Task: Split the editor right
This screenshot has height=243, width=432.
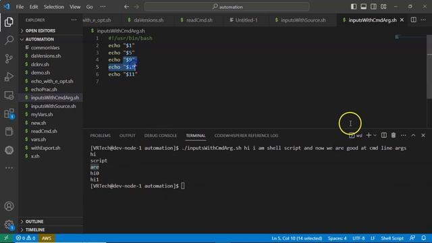Action: (x=414, y=20)
